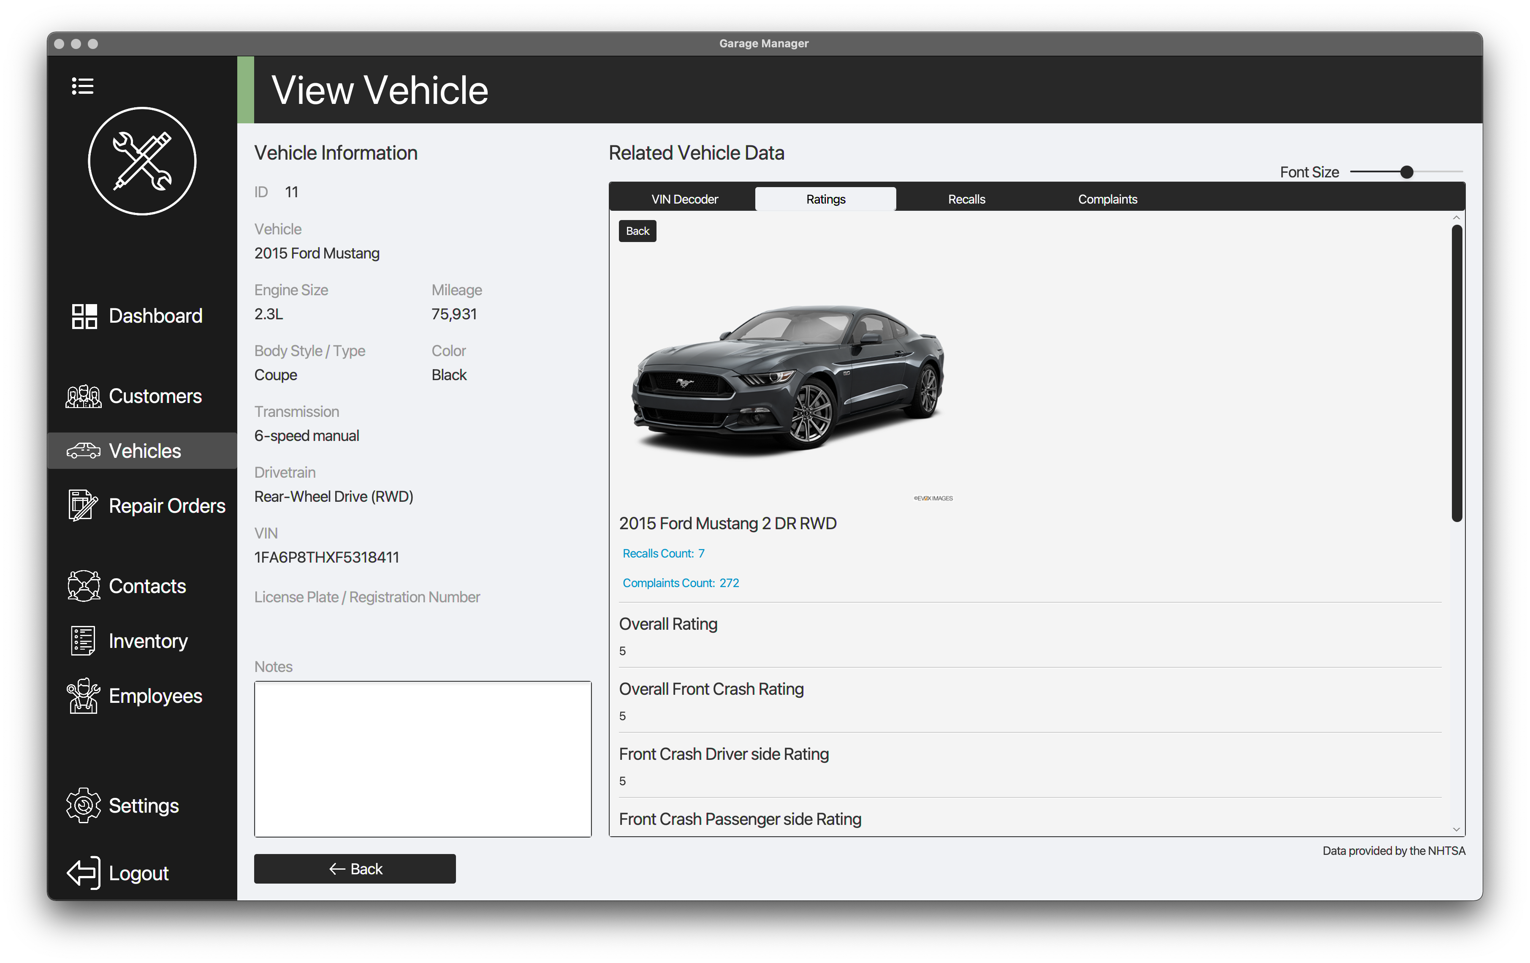This screenshot has height=963, width=1530.
Task: Switch to the VIN Decoder tab
Action: tap(684, 199)
